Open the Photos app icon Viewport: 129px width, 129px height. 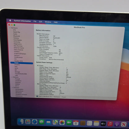pyautogui.click(x=62, y=122)
